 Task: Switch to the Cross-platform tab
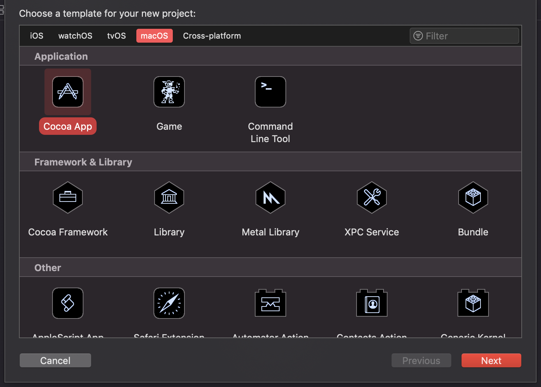coord(212,36)
